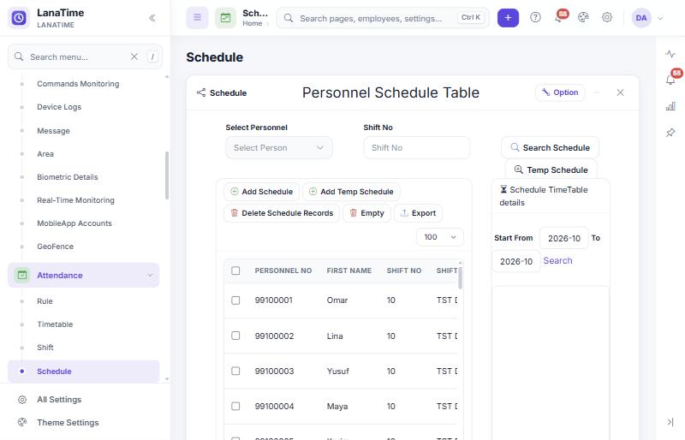Click the Shift No input field
This screenshot has height=440, width=685.
pyautogui.click(x=417, y=148)
